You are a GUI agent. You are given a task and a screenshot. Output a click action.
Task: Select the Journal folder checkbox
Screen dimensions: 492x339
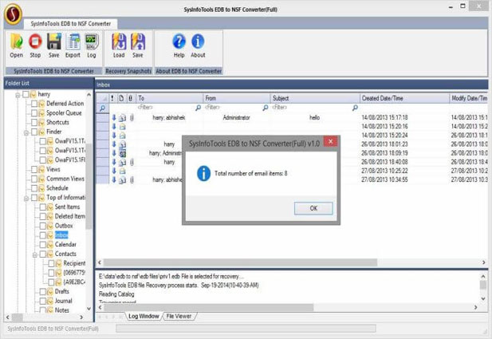pos(43,302)
